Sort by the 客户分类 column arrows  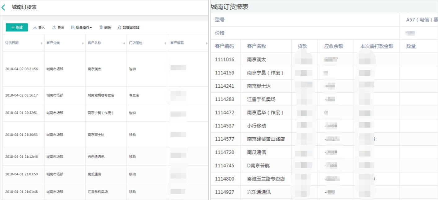click(83, 44)
